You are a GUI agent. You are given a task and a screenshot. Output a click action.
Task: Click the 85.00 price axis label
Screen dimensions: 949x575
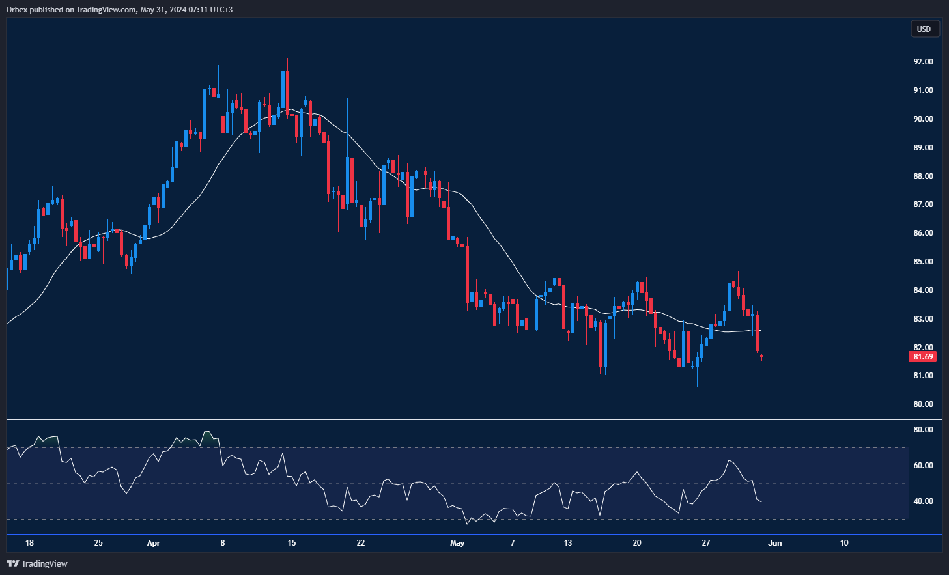[x=923, y=262]
